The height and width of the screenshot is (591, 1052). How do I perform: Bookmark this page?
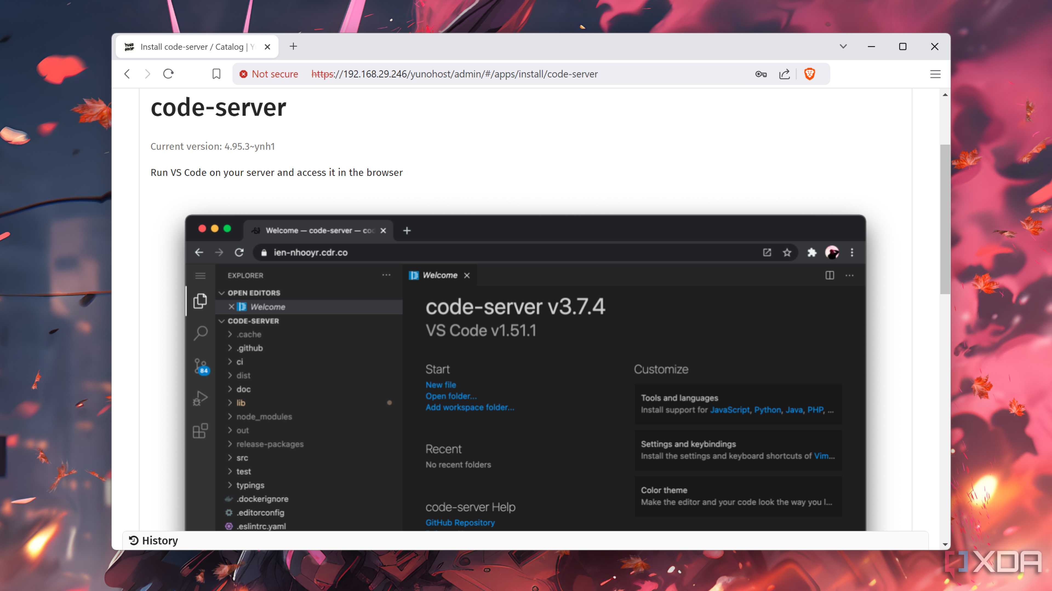(x=216, y=74)
